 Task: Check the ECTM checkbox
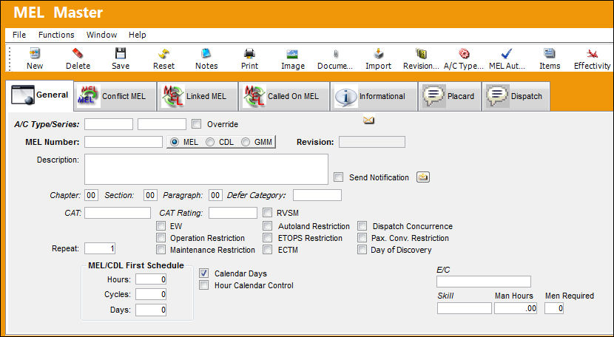(267, 249)
